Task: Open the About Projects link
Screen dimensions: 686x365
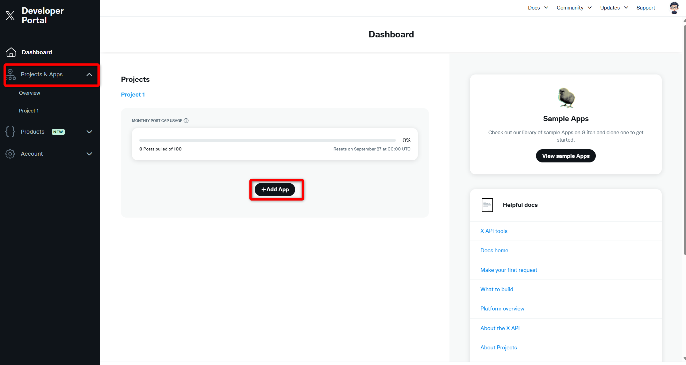Action: click(x=499, y=348)
